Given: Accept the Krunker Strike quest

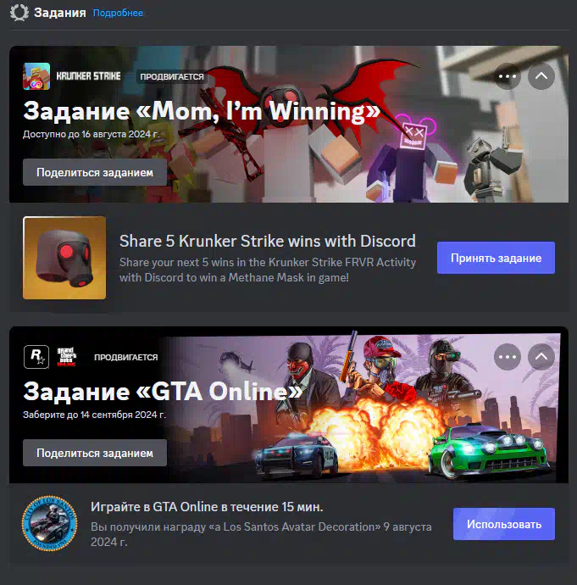Looking at the screenshot, I should (x=496, y=258).
